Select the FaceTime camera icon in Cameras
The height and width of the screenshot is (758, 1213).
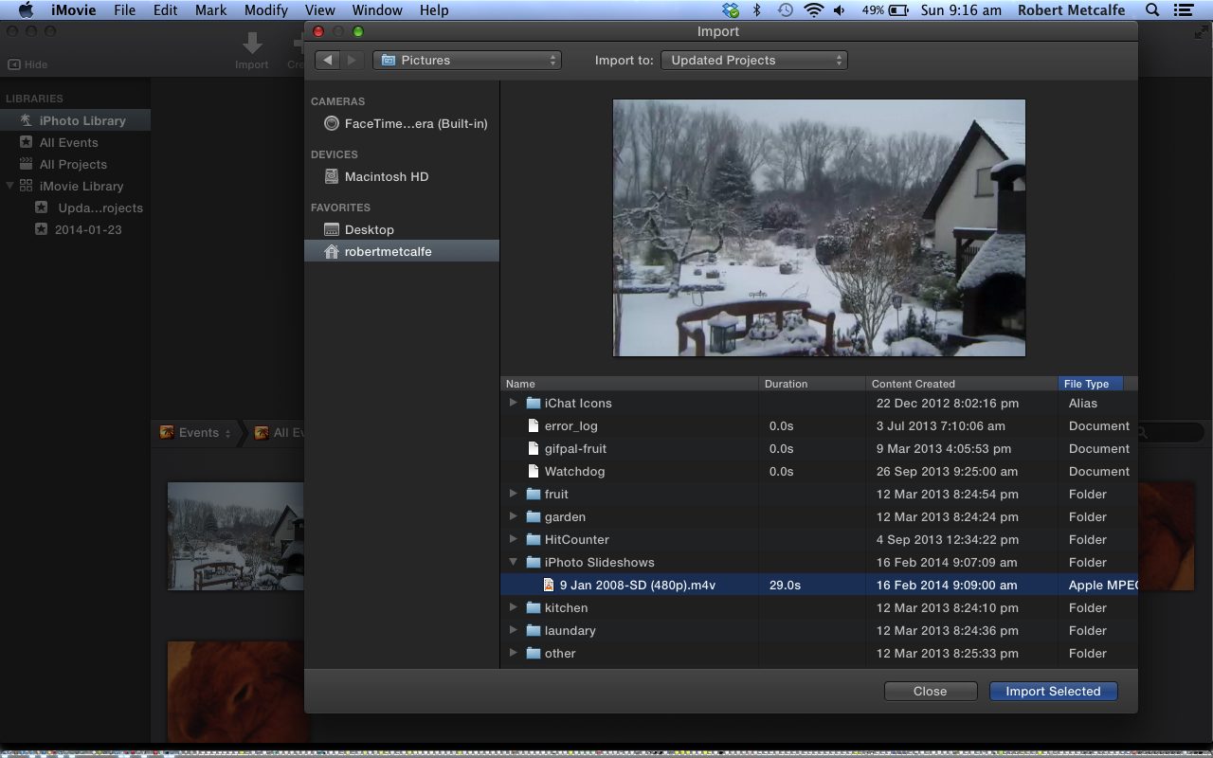click(331, 123)
